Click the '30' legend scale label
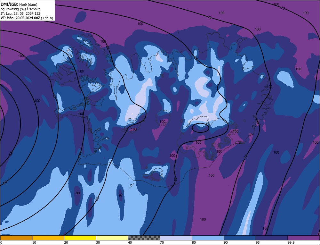Screen dimensions: 320x245 98,242
